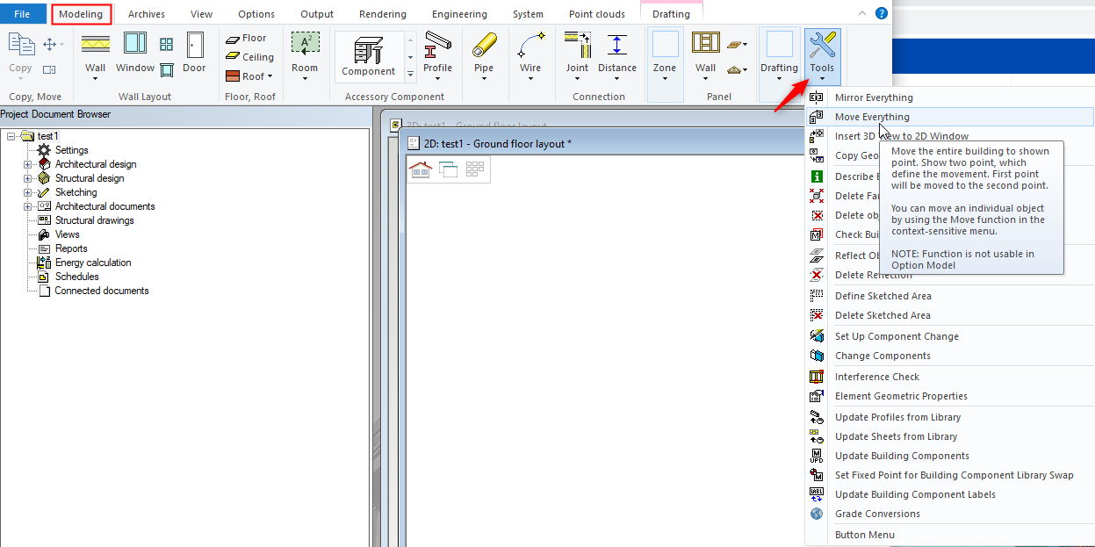Image resolution: width=1095 pixels, height=547 pixels.
Task: Click the house icon in 2D window
Action: pyautogui.click(x=420, y=169)
